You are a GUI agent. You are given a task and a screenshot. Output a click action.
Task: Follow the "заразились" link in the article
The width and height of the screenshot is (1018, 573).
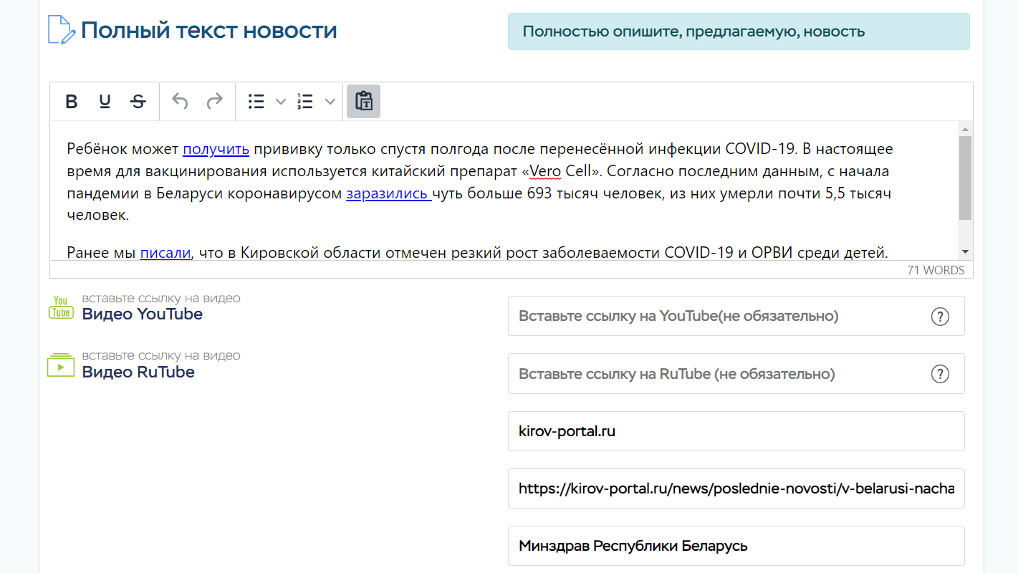(x=388, y=193)
